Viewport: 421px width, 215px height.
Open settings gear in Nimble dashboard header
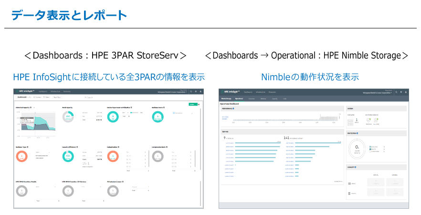[x=401, y=92]
